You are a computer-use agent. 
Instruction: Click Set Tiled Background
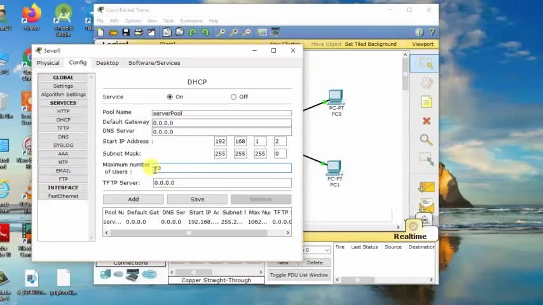371,44
